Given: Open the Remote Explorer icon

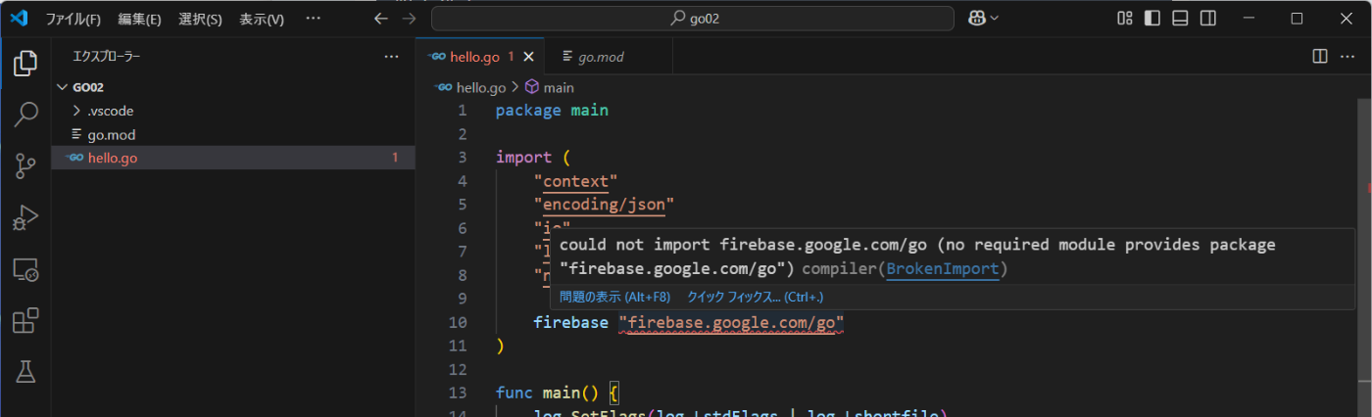Looking at the screenshot, I should point(25,269).
